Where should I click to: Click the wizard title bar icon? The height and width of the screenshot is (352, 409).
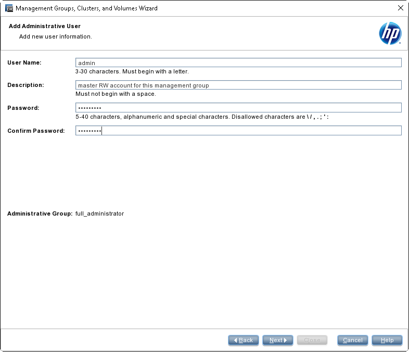pyautogui.click(x=9, y=8)
